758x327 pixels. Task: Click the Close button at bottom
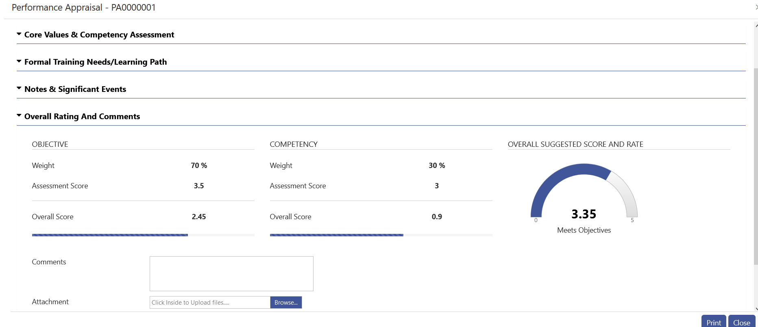(741, 322)
